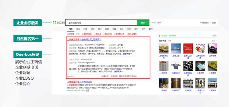Switch to the 音乐 tab

[136, 29]
